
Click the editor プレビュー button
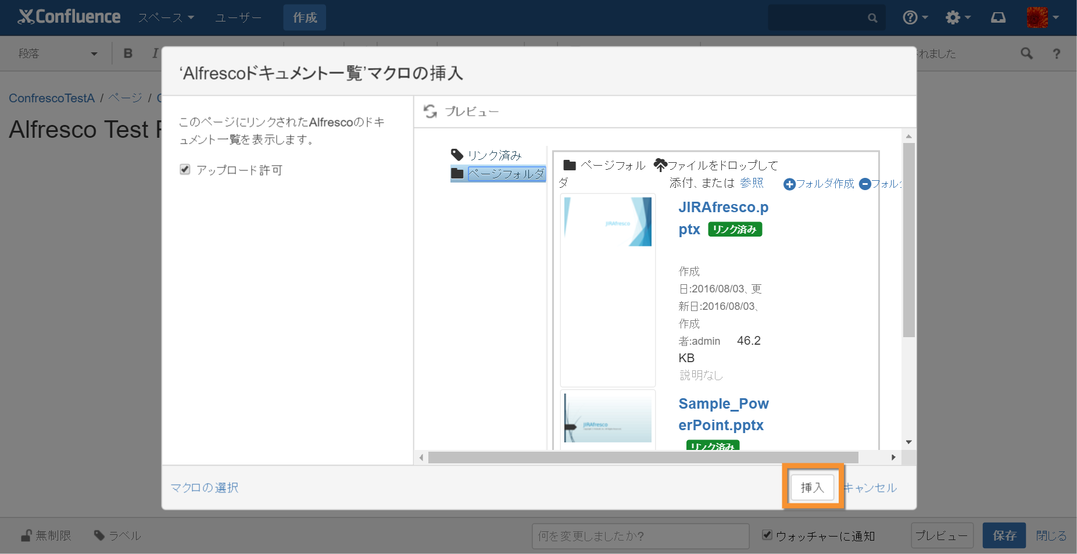(x=942, y=535)
